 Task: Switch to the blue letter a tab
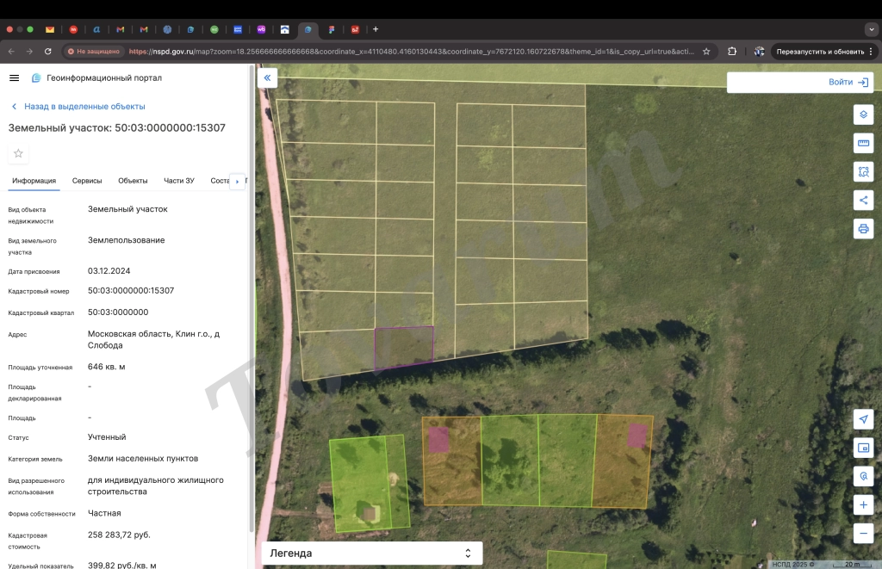click(96, 29)
